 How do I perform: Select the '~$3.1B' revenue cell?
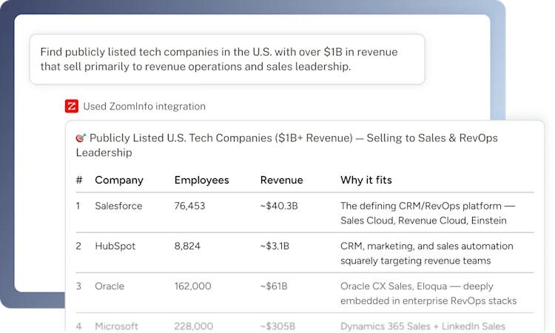coord(275,246)
